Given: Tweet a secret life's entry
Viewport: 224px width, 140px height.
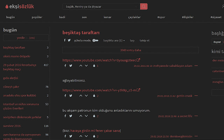Looking at the screenshot, I should 71,116.
